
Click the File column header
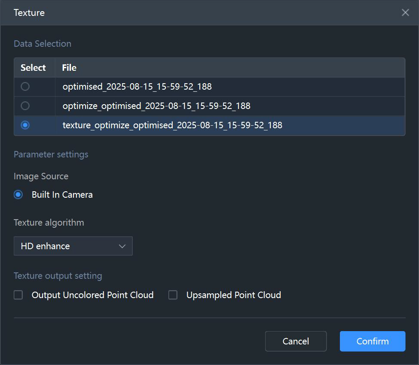(69, 68)
